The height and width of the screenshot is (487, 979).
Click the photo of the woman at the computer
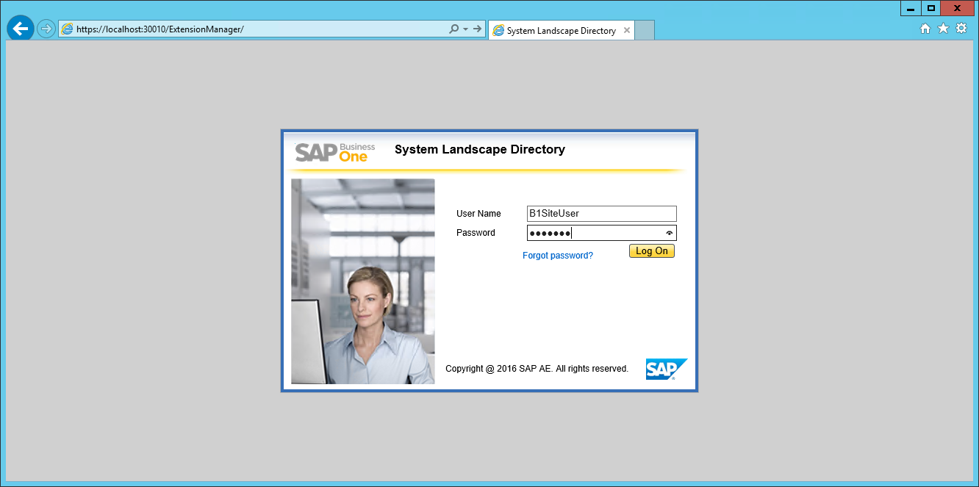363,281
